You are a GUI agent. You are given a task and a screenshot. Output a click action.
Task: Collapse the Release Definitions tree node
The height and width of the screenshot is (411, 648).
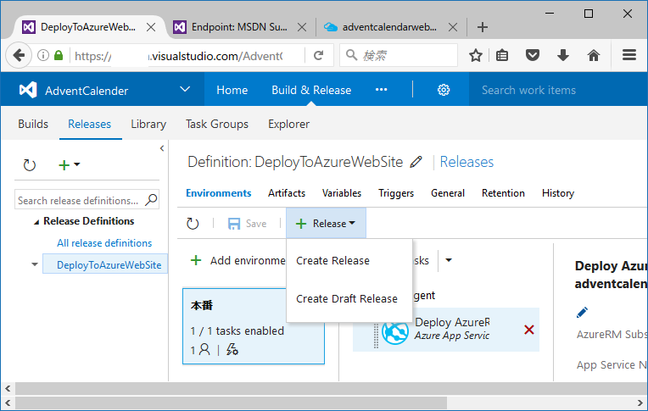click(x=36, y=222)
